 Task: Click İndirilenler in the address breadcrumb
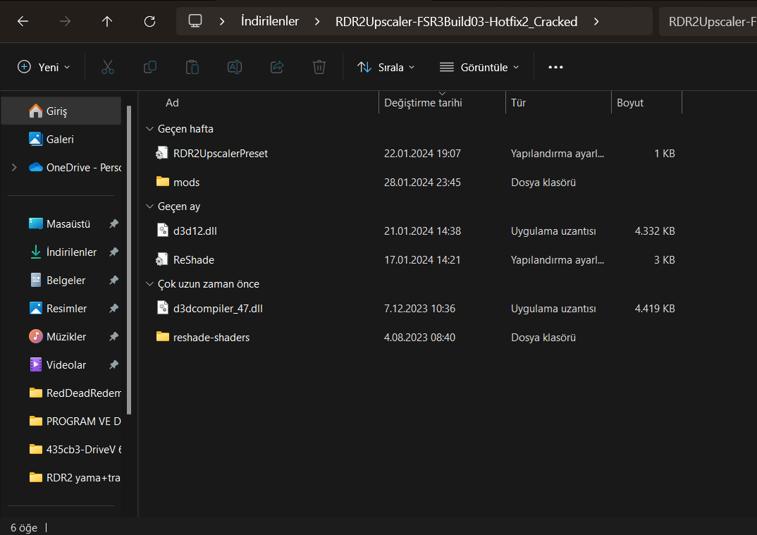click(x=270, y=21)
